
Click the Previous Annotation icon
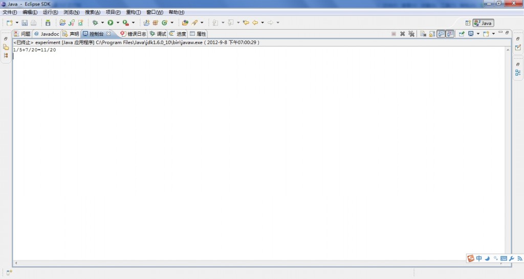coord(231,22)
